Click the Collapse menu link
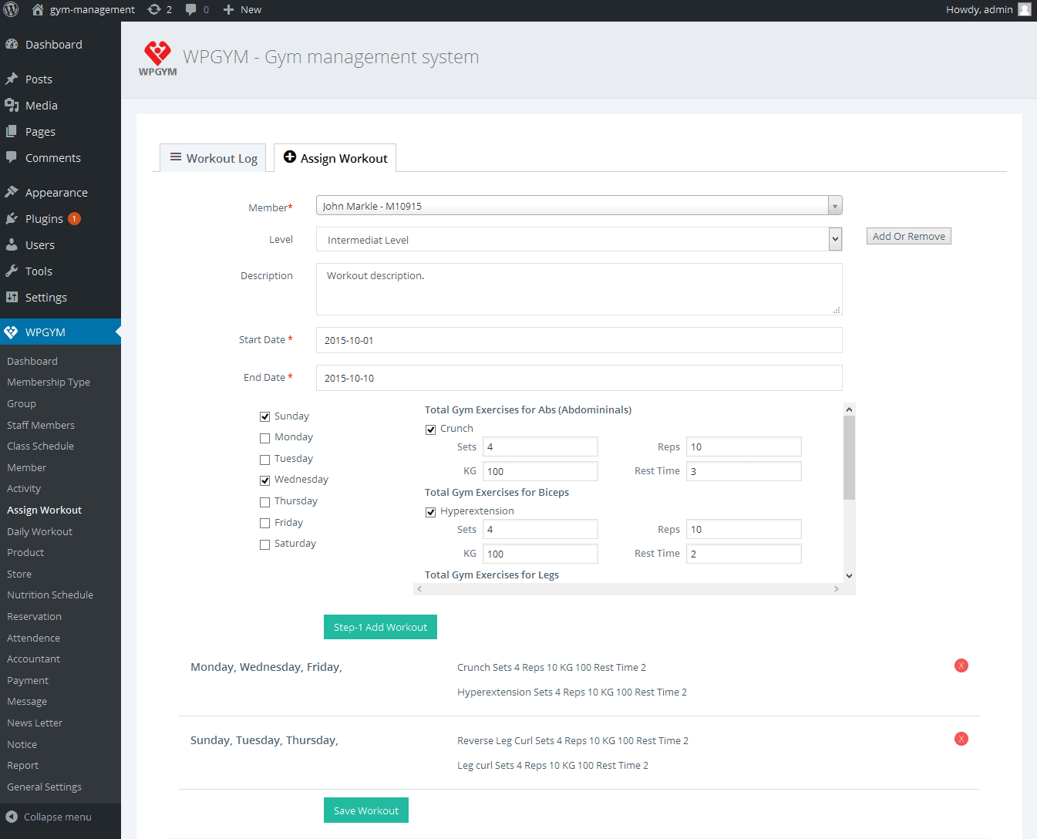This screenshot has width=1037, height=839. click(x=57, y=817)
